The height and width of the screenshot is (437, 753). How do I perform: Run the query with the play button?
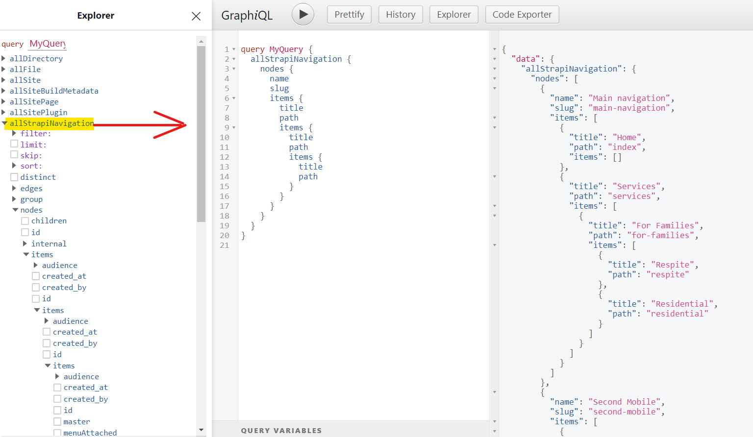pyautogui.click(x=303, y=14)
